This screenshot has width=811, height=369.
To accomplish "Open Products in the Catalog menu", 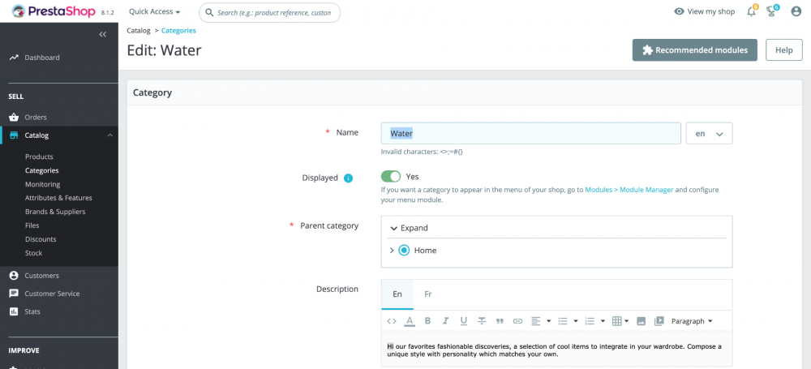I will [x=39, y=157].
